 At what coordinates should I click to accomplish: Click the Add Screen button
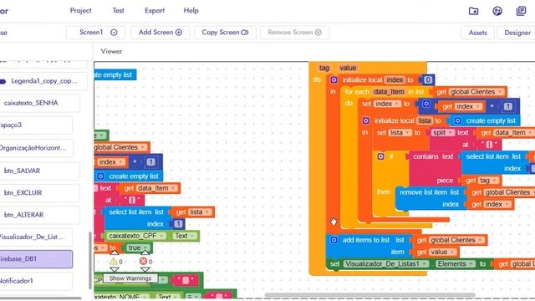pos(160,33)
